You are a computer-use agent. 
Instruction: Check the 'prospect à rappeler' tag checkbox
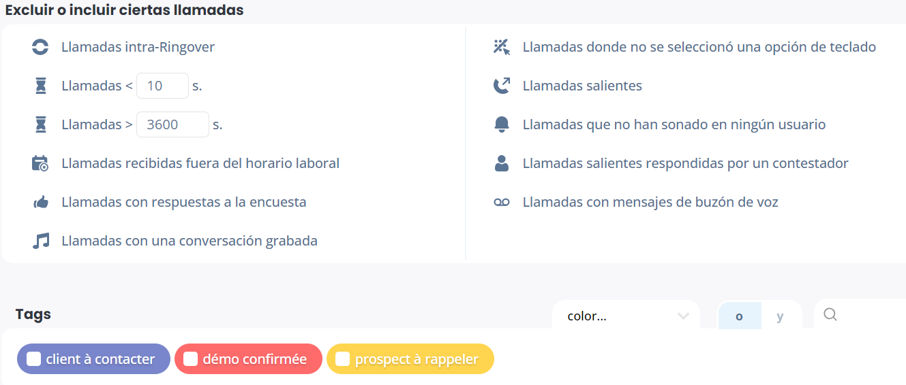click(343, 359)
